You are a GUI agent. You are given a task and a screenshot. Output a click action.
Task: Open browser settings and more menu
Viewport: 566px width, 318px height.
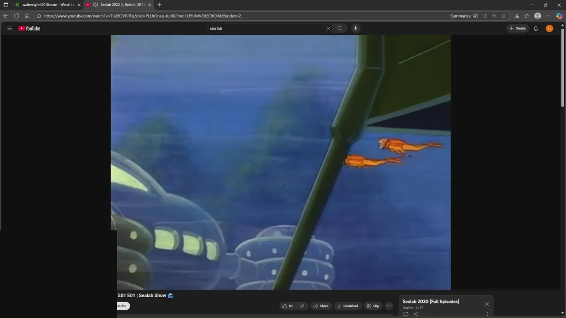click(548, 16)
